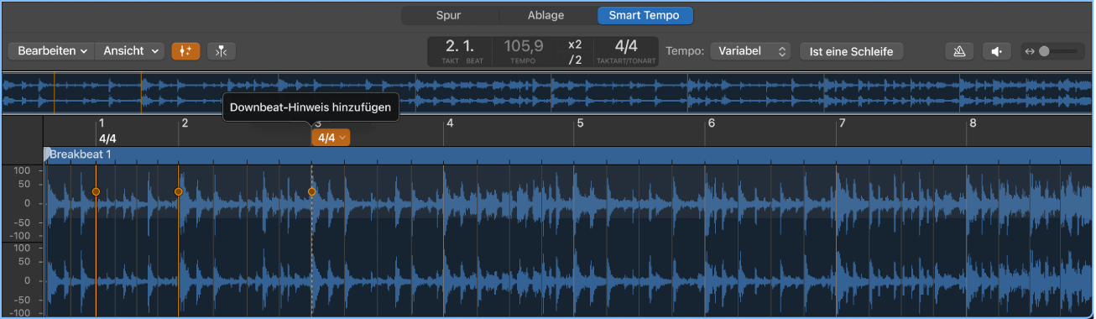1096x319 pixels.
Task: Click the downbeat marker handle at bar 3
Action: [311, 192]
